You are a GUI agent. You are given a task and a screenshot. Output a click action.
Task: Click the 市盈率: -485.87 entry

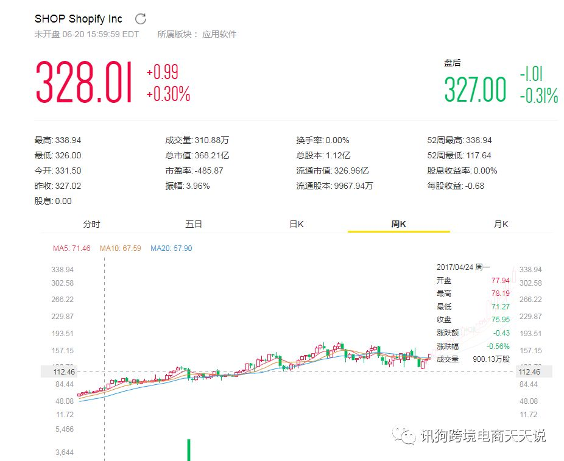click(194, 171)
